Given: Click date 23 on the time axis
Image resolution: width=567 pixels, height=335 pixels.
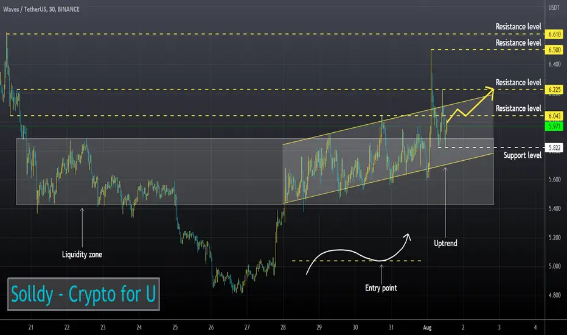Looking at the screenshot, I should 103,328.
